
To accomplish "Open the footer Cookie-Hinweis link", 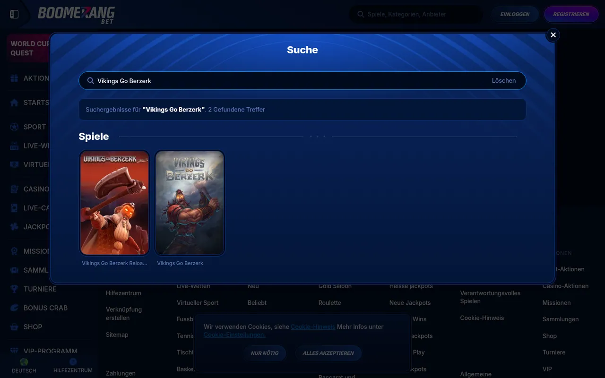I will click(482, 318).
